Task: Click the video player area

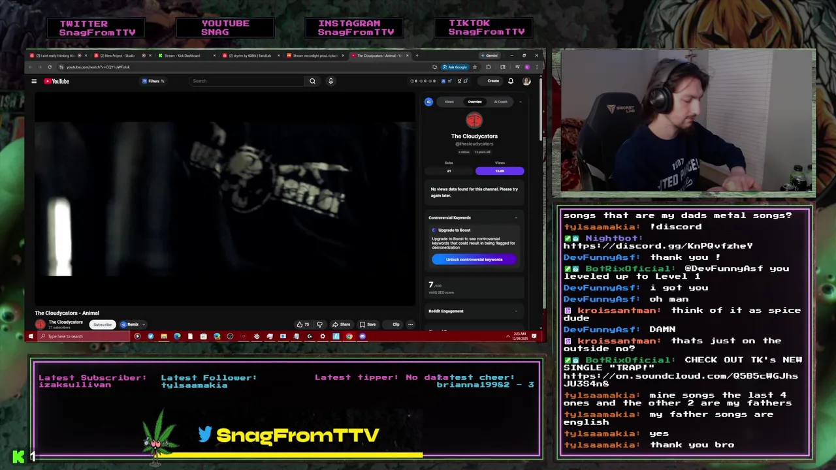Action: point(225,198)
